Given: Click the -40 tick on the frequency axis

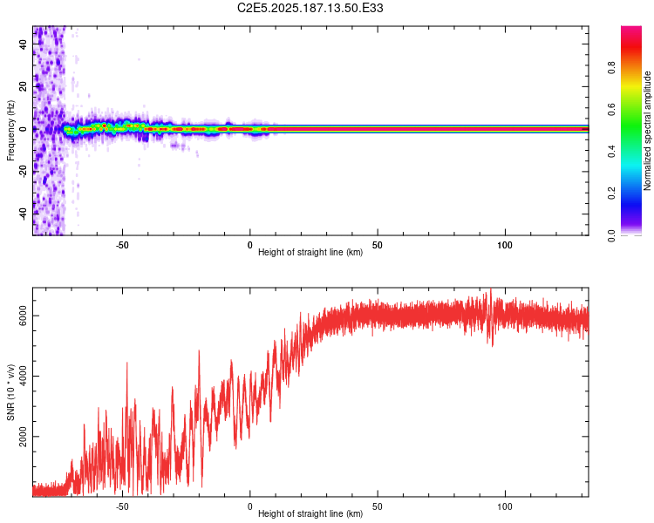Looking at the screenshot, I should coord(24,214).
